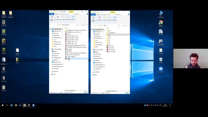Image resolution: width=208 pixels, height=117 pixels.
Task: Open Упорядочить menu in the right фото window
Action: point(99,19)
